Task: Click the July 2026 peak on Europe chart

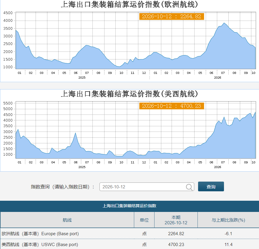Action: tap(224, 23)
